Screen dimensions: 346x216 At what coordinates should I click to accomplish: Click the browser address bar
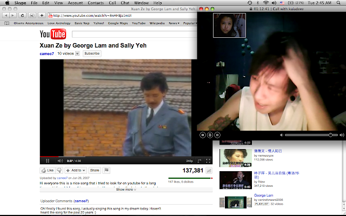click(x=122, y=16)
